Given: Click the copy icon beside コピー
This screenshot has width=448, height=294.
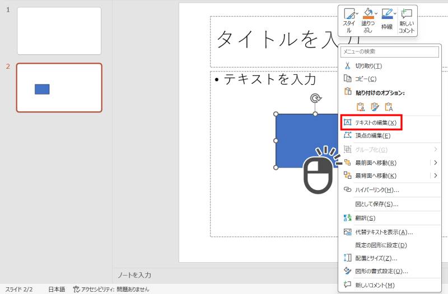Looking at the screenshot, I should point(347,78).
